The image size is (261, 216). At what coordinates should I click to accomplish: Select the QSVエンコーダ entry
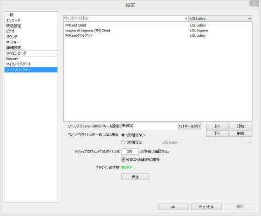pyautogui.click(x=31, y=53)
